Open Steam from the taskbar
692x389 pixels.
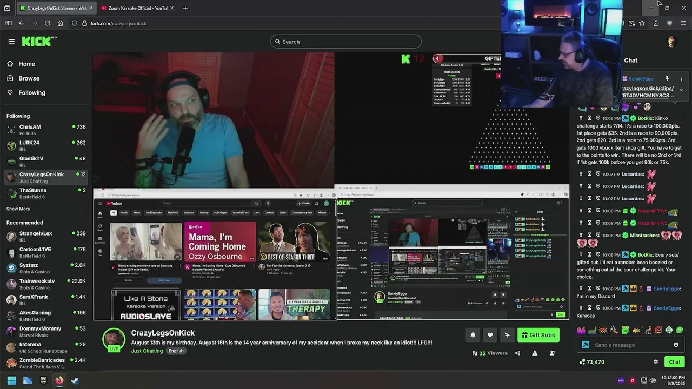(x=75, y=380)
